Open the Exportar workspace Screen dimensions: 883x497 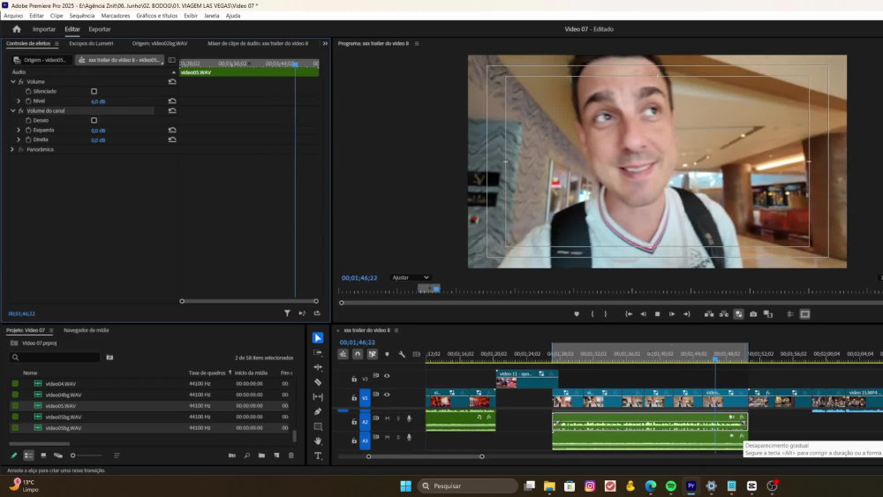tap(99, 29)
